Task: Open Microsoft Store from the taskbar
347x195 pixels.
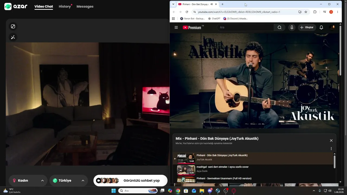Action: (186, 191)
